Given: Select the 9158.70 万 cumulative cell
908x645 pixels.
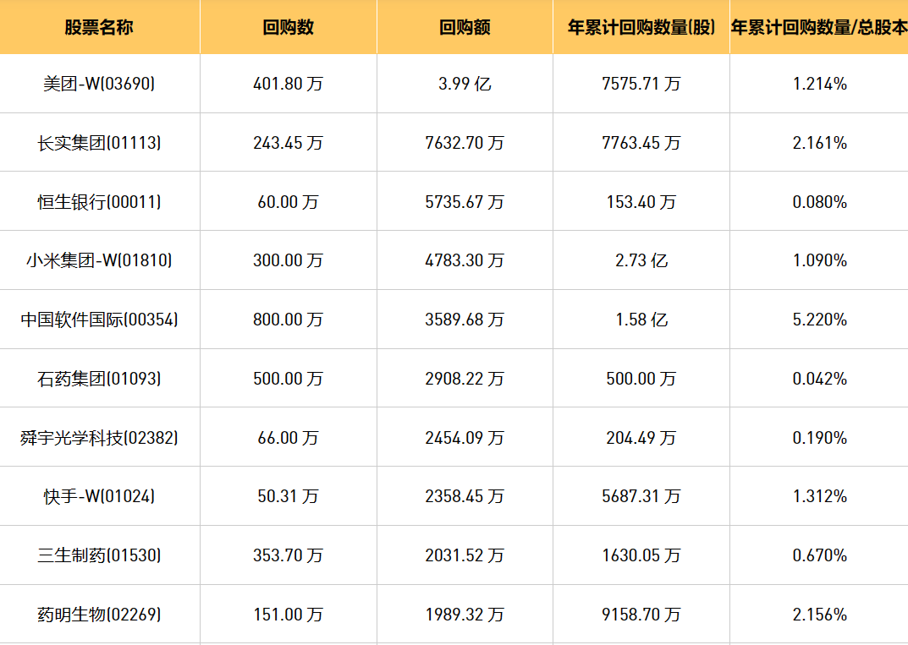Looking at the screenshot, I should pos(641,615).
